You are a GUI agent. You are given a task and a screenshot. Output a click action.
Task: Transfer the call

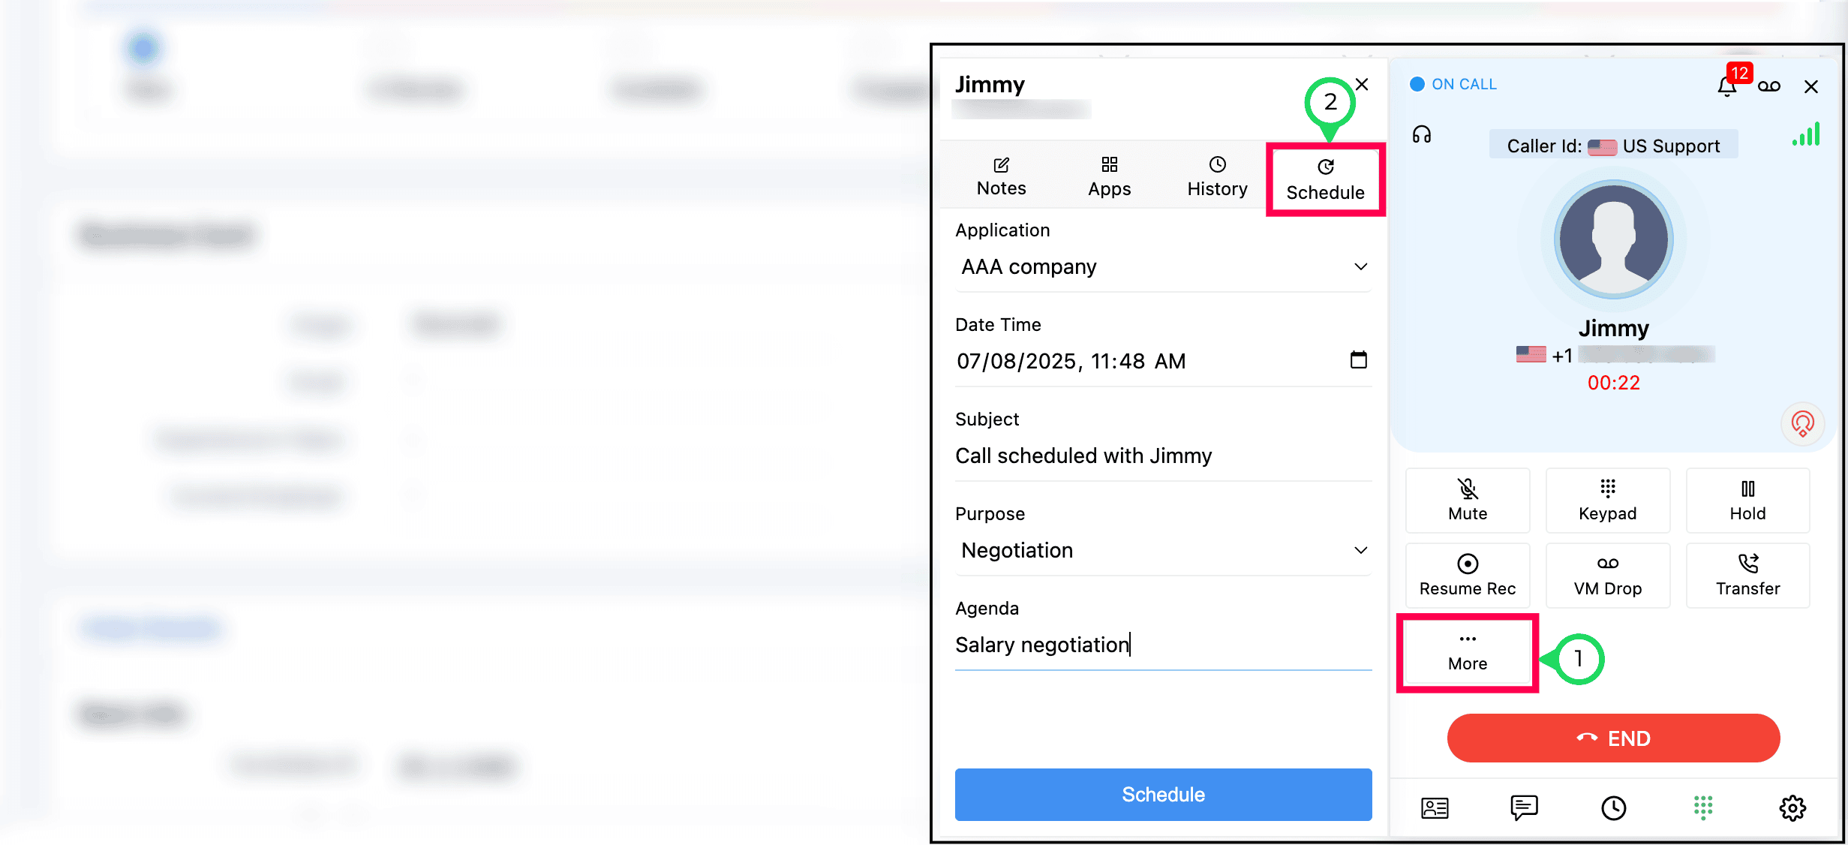tap(1747, 575)
